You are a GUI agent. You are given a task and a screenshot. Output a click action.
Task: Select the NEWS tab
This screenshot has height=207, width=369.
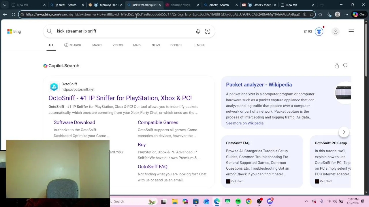click(x=156, y=45)
